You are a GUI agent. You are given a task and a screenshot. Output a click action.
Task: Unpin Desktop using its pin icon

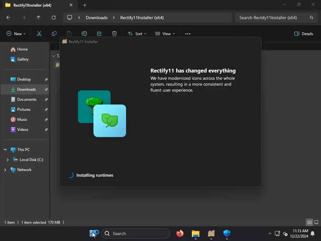point(46,79)
